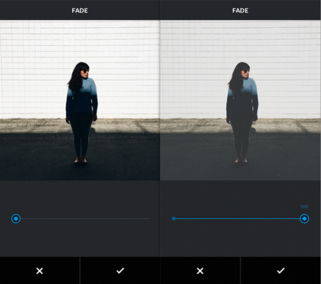Click left slider handle at minimum position
321x284 pixels.
pos(16,218)
